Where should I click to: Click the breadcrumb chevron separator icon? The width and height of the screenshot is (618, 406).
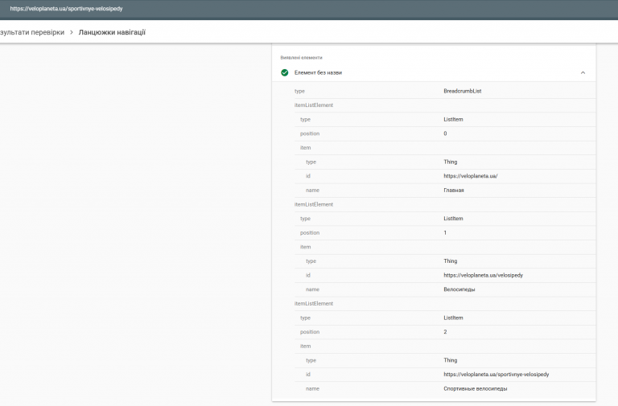tap(72, 32)
